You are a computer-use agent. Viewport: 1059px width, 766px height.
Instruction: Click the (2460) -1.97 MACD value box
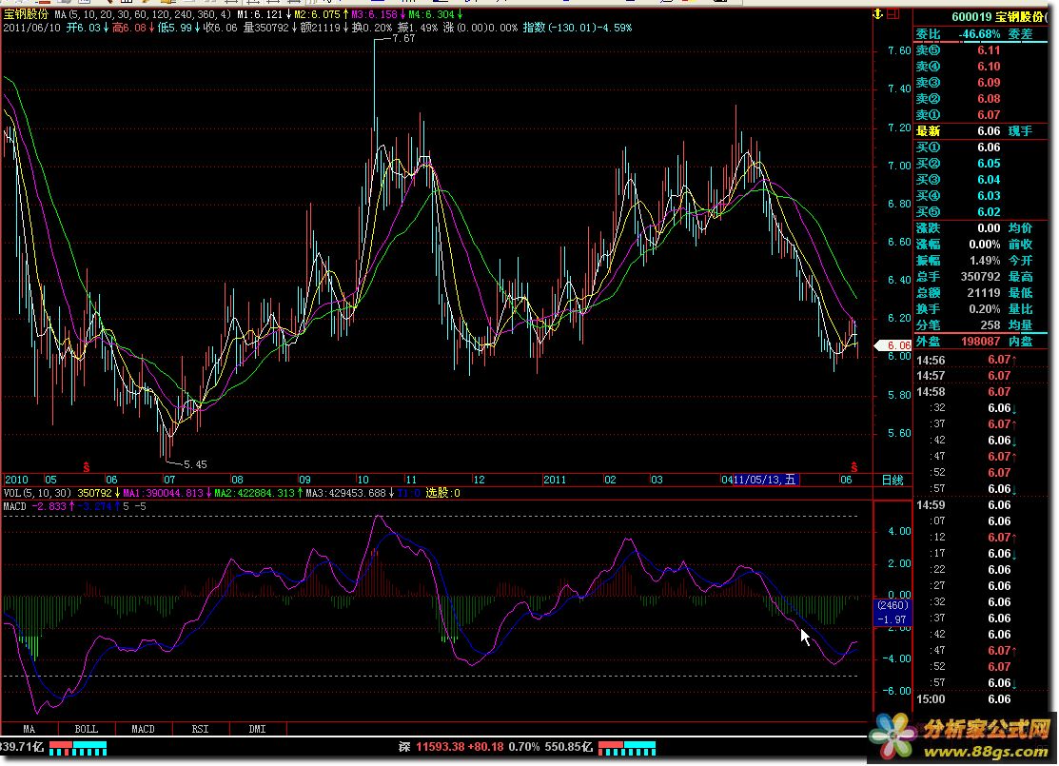[x=892, y=613]
